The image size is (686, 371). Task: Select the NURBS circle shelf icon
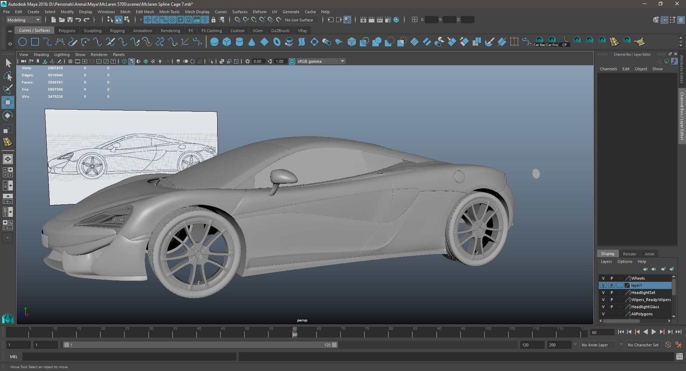click(x=22, y=42)
